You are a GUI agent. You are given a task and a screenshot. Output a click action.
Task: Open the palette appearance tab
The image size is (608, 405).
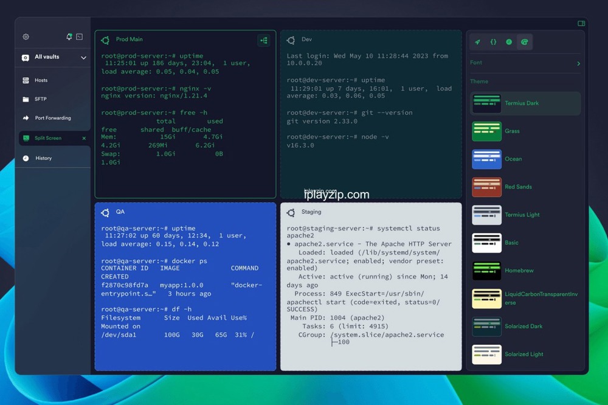[x=524, y=42]
